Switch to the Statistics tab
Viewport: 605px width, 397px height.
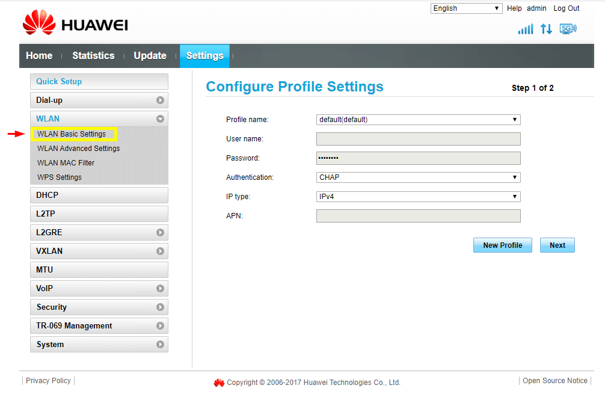pyautogui.click(x=93, y=56)
